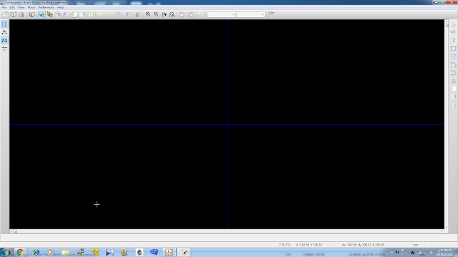Open the first part-selection dropdown
Screen dimensions: 458x257
click(221, 14)
